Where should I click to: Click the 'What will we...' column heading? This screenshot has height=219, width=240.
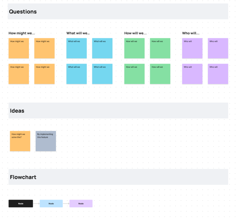pos(78,33)
